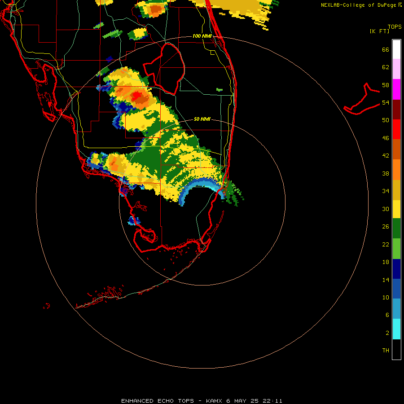404x404 pixels.
Task: Click the legend value 66
Action: 386,49
